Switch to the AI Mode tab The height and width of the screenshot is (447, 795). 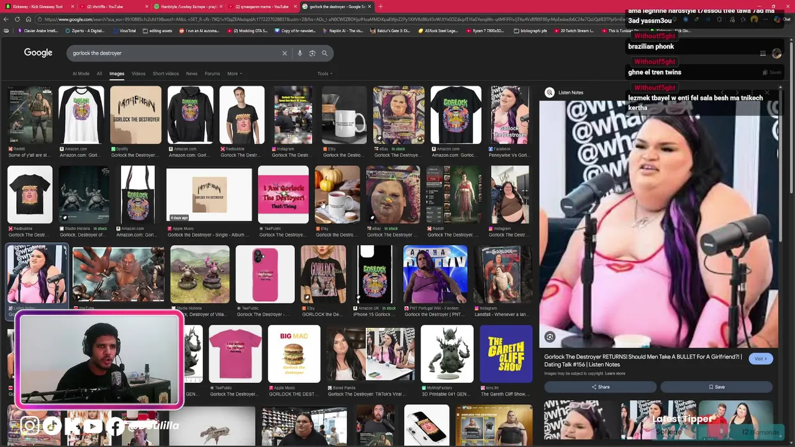pos(81,74)
